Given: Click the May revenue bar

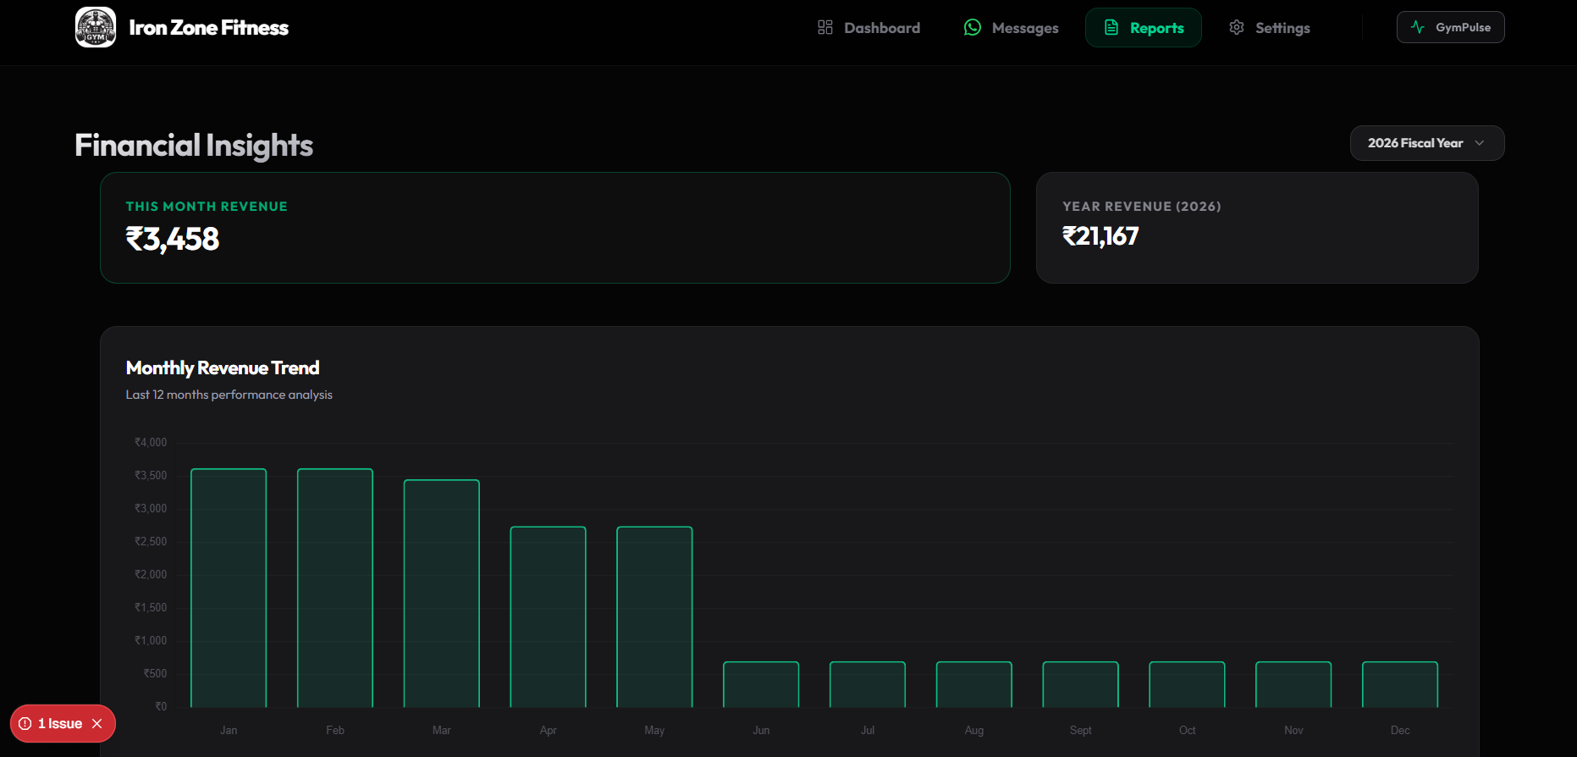Looking at the screenshot, I should point(654,616).
